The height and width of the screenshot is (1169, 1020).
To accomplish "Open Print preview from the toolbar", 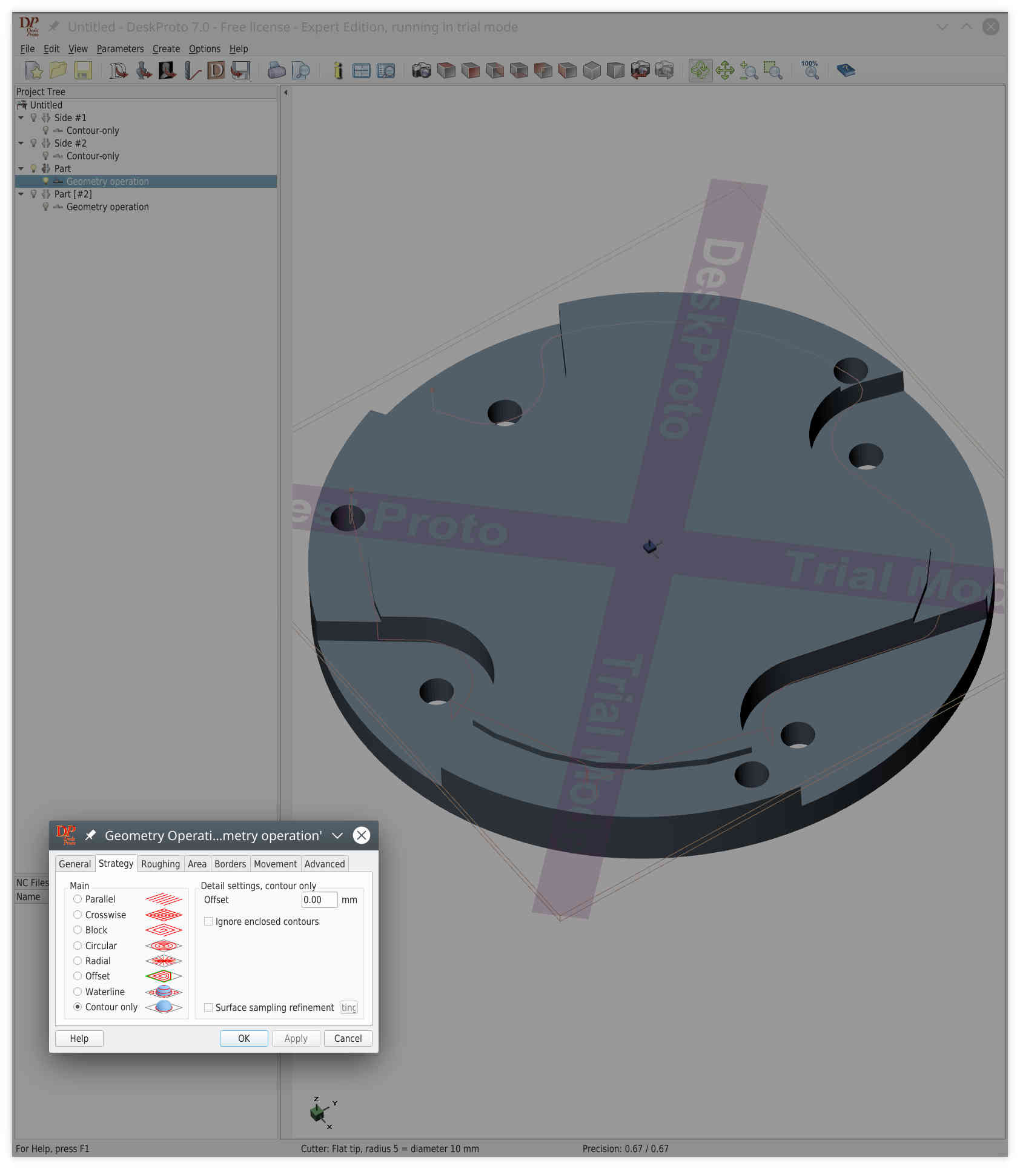I will click(x=301, y=70).
